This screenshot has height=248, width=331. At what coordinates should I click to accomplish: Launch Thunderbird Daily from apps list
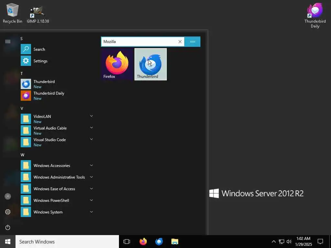coord(57,96)
